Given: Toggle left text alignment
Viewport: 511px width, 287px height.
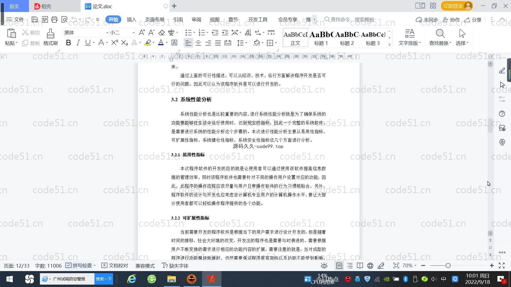Looking at the screenshot, I should pyautogui.click(x=188, y=43).
